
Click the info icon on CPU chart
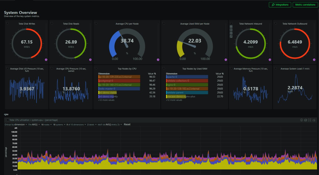tap(301, 120)
